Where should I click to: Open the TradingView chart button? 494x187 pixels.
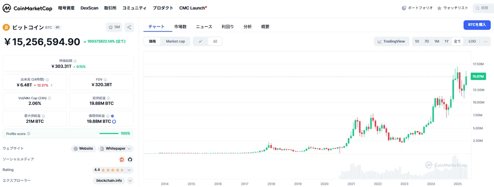click(391, 41)
